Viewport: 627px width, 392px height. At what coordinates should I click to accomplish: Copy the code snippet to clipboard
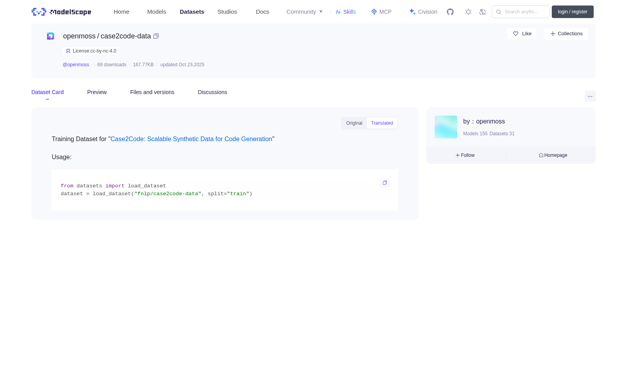tap(385, 183)
